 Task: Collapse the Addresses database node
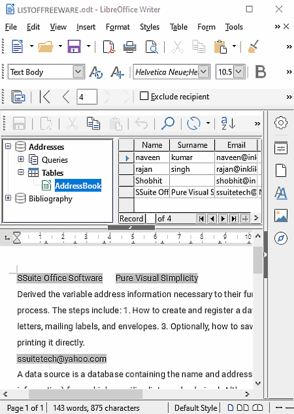(8, 146)
